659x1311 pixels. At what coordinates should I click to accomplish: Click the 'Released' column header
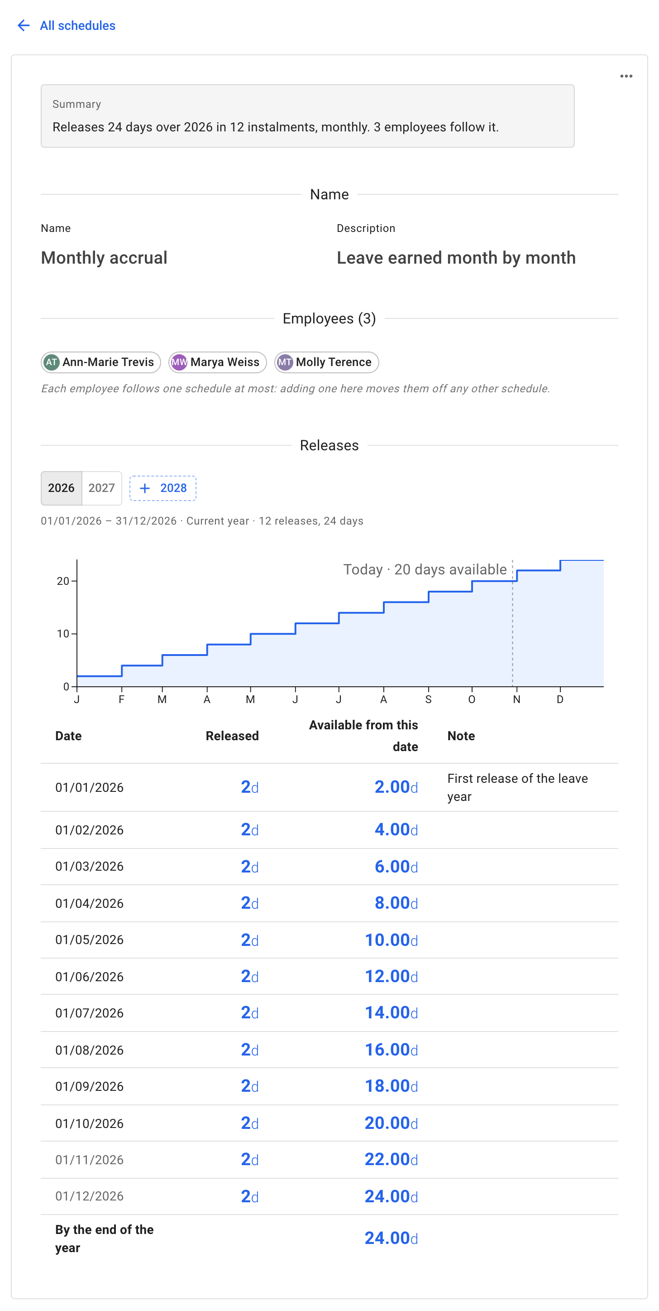(232, 736)
